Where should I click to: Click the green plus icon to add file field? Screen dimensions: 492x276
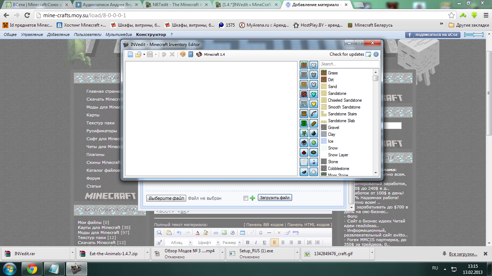[x=252, y=198]
